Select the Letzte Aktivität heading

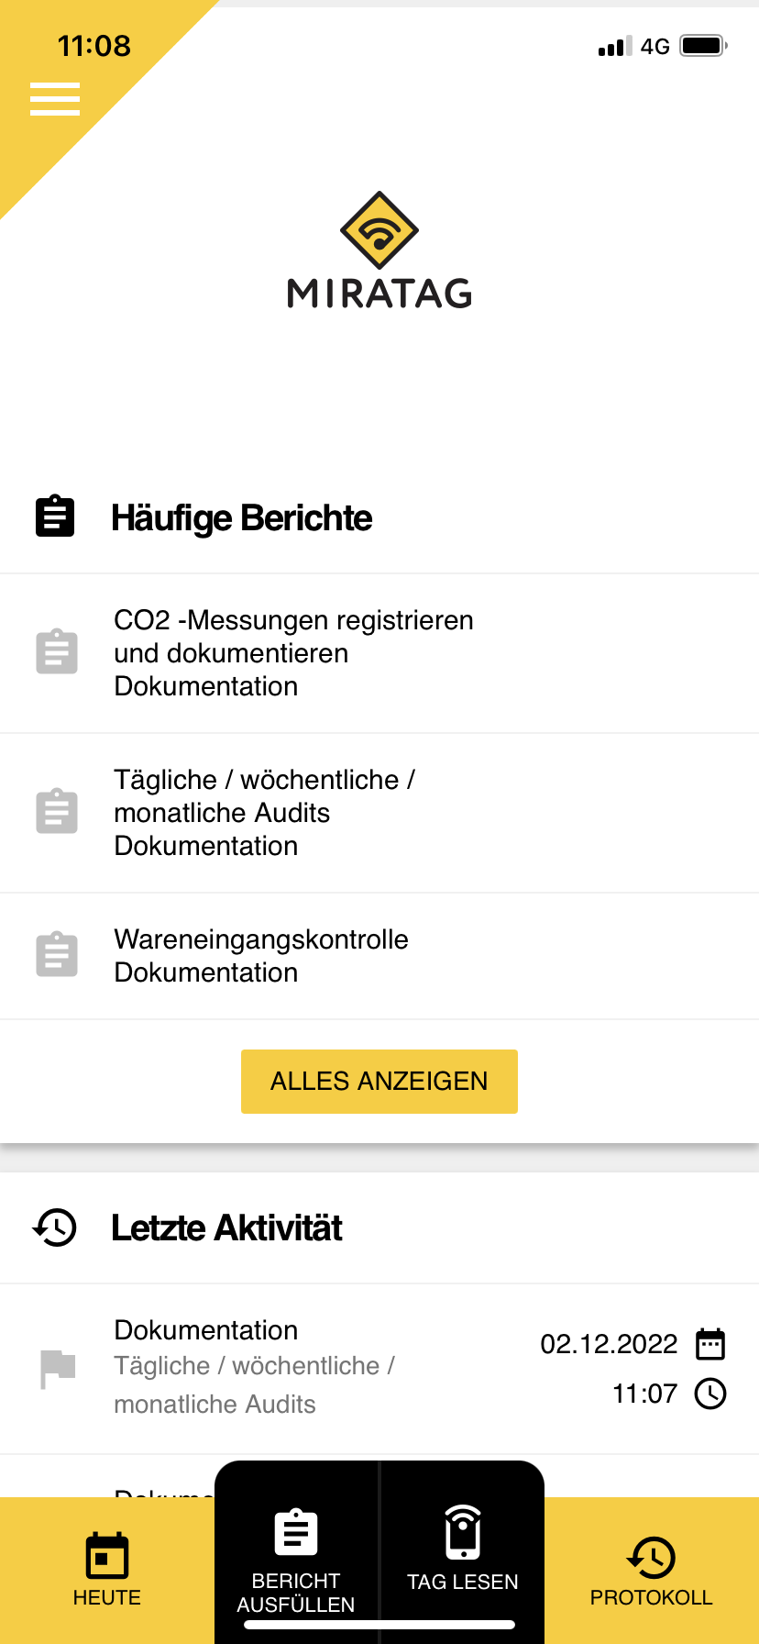[226, 1228]
